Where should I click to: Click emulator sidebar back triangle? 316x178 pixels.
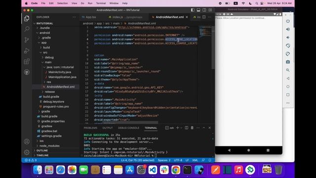coord(288,78)
